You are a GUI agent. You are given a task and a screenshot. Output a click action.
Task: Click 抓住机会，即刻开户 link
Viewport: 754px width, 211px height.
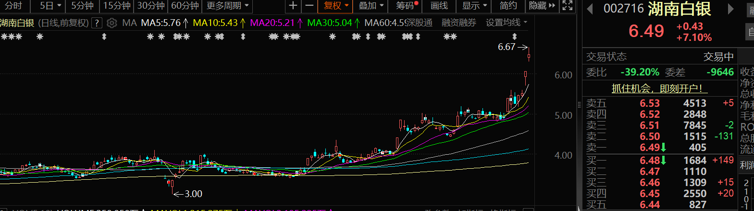point(659,88)
